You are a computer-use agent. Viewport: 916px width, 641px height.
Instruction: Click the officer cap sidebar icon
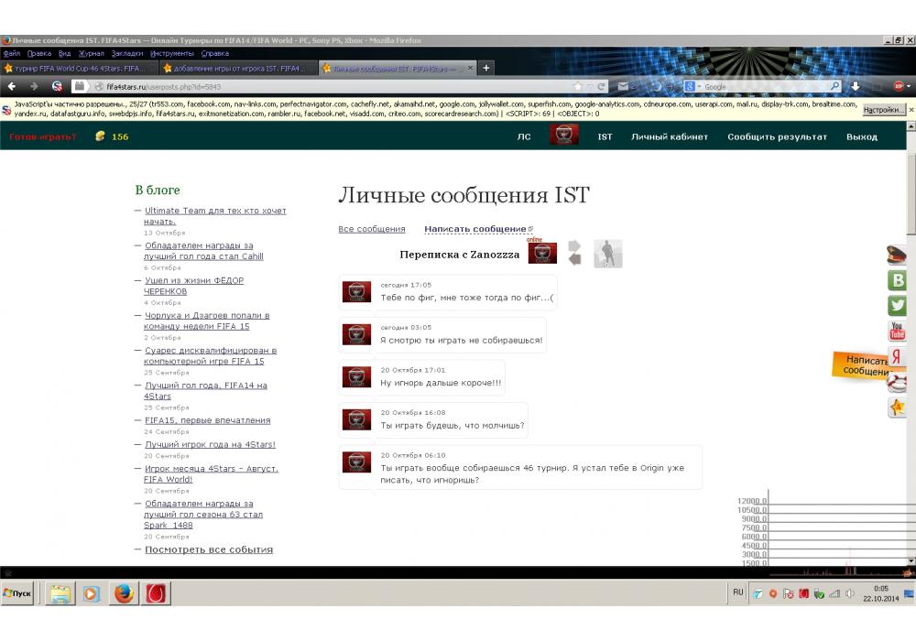tap(898, 255)
